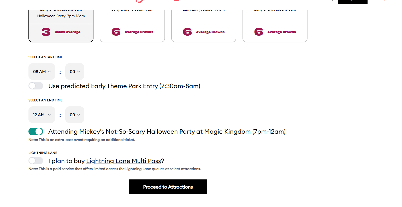Image resolution: width=402 pixels, height=207 pixels.
Task: Click the Below Average crowd label
Action: pos(67,32)
